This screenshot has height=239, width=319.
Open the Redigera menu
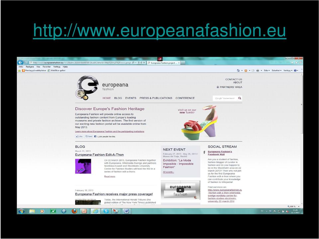(30, 67)
